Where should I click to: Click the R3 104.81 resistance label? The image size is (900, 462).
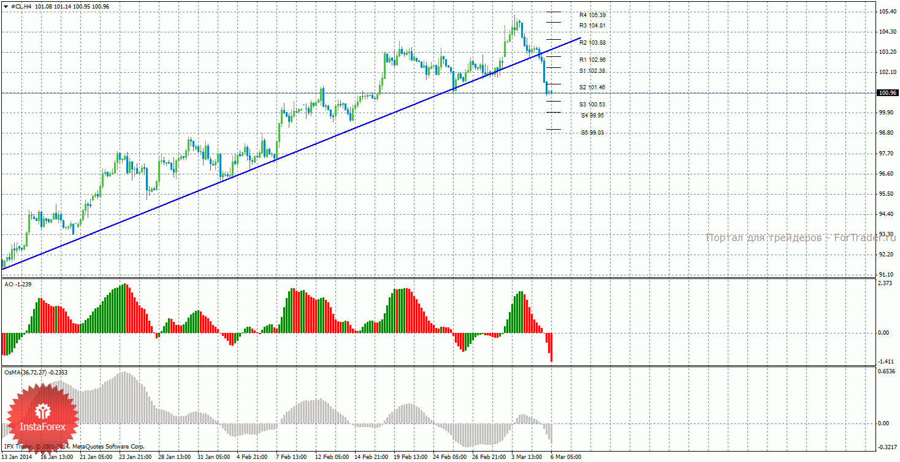(x=592, y=26)
